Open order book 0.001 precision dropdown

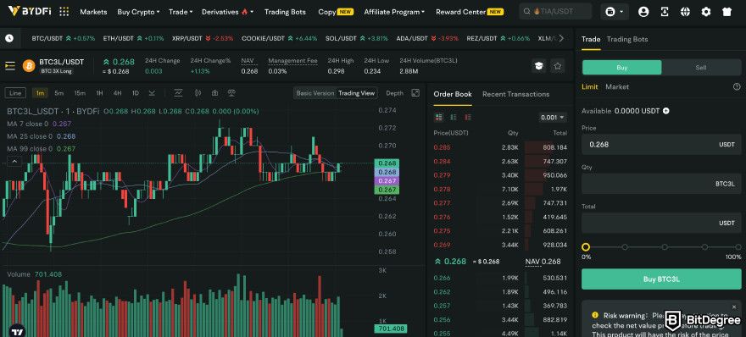click(x=553, y=117)
